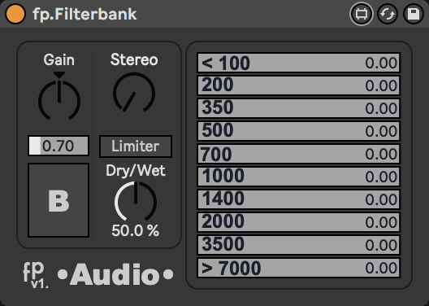Click the Dry/Wet knob
The height and width of the screenshot is (306, 429).
[x=136, y=202]
